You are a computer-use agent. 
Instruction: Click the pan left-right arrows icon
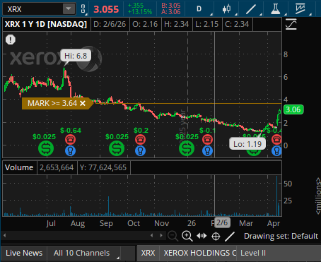pos(202,236)
